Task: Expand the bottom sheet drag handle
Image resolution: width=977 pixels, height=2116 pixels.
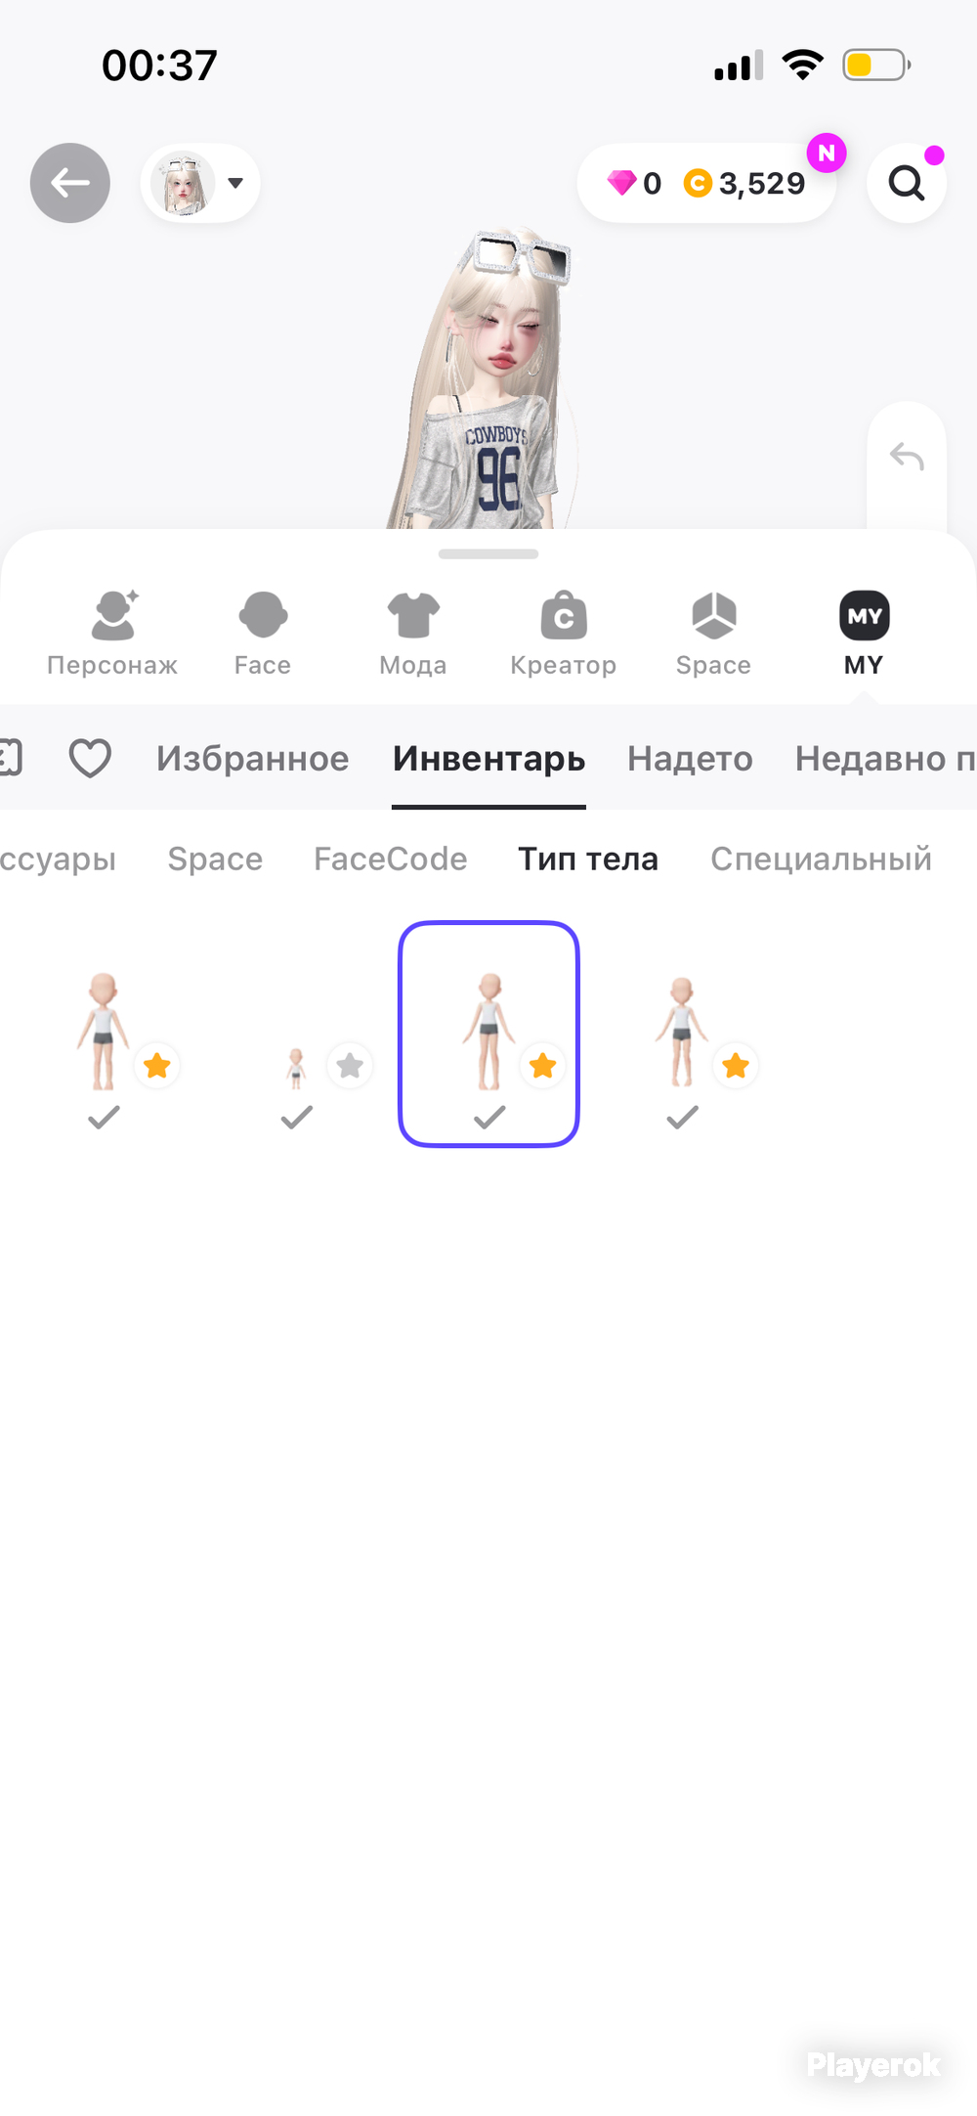Action: 488,554
